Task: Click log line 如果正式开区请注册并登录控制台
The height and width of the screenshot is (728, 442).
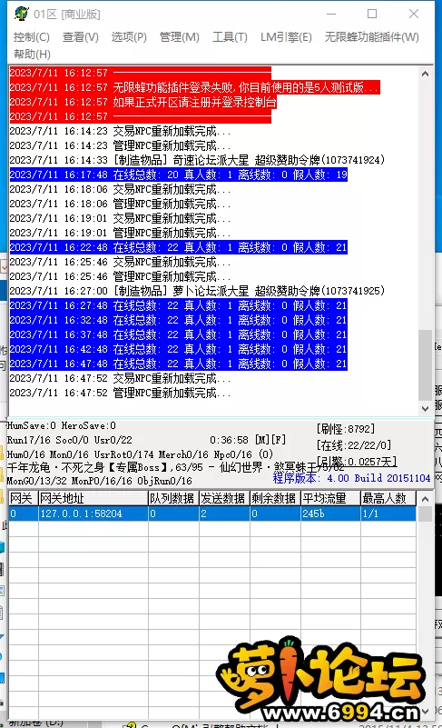Action: point(142,102)
